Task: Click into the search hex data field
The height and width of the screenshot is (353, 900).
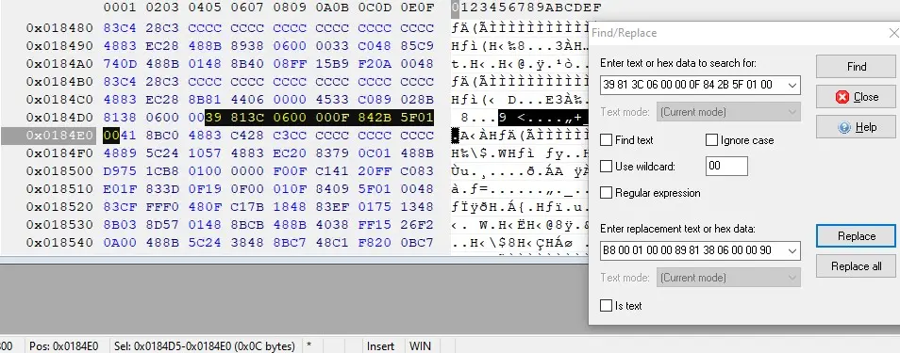Action: tap(692, 85)
